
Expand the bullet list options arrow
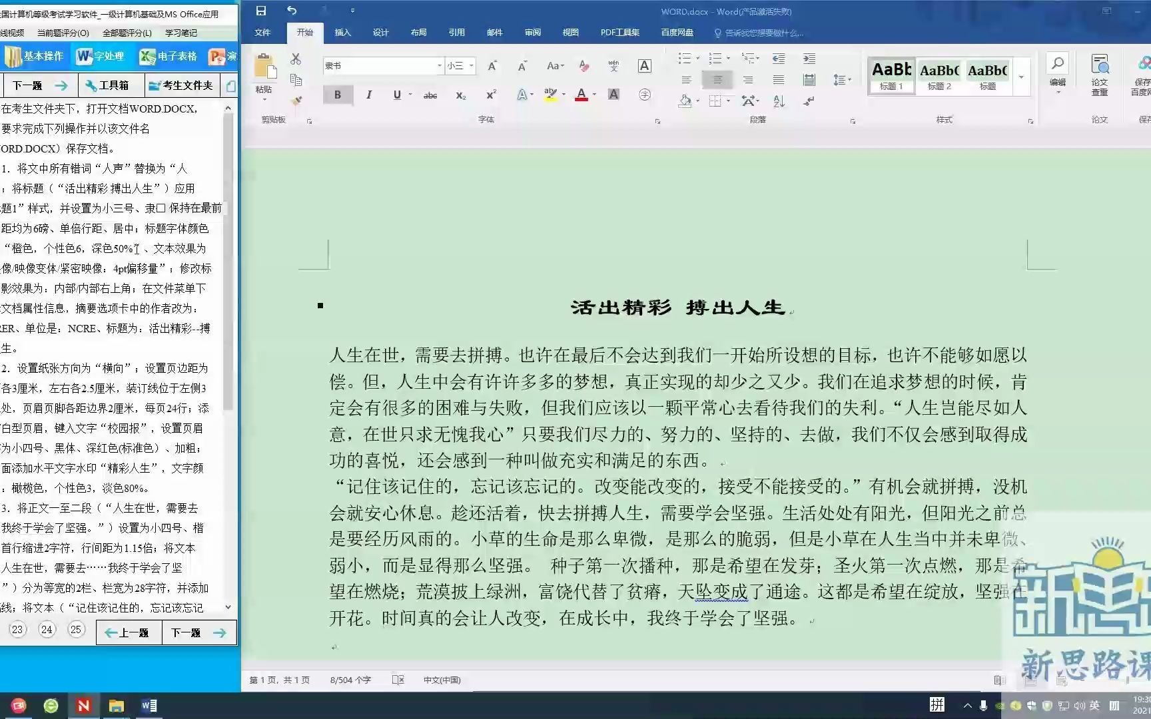point(697,58)
